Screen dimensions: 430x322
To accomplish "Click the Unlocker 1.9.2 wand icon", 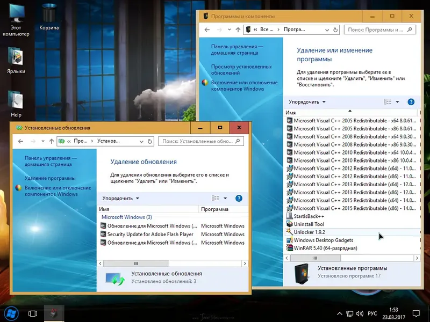I will tap(289, 232).
